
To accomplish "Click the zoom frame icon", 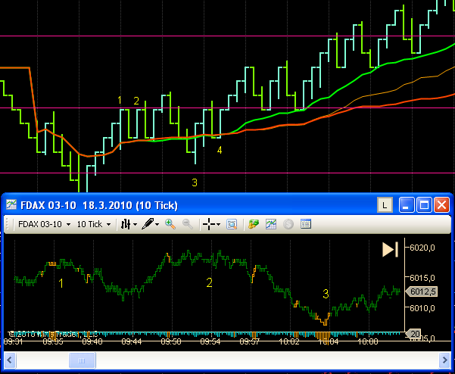I will click(232, 224).
